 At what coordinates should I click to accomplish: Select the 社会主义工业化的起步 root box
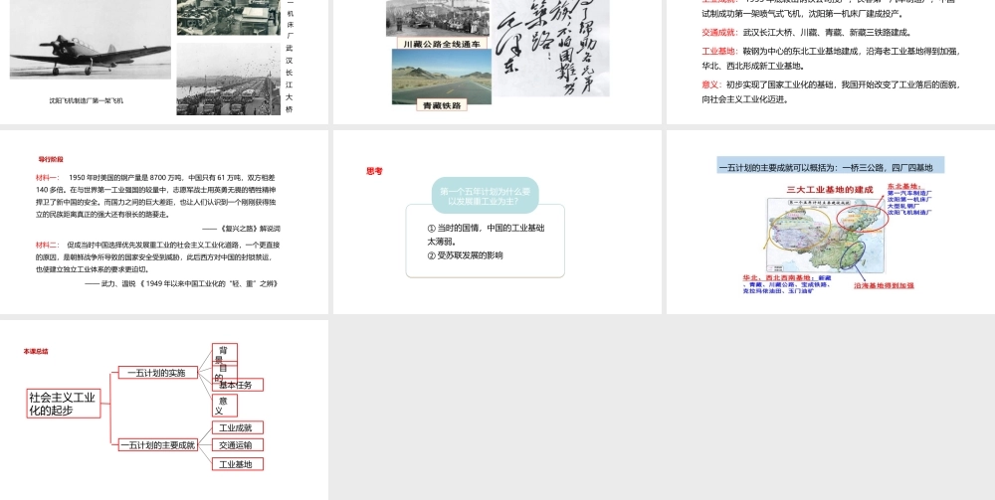[64, 404]
